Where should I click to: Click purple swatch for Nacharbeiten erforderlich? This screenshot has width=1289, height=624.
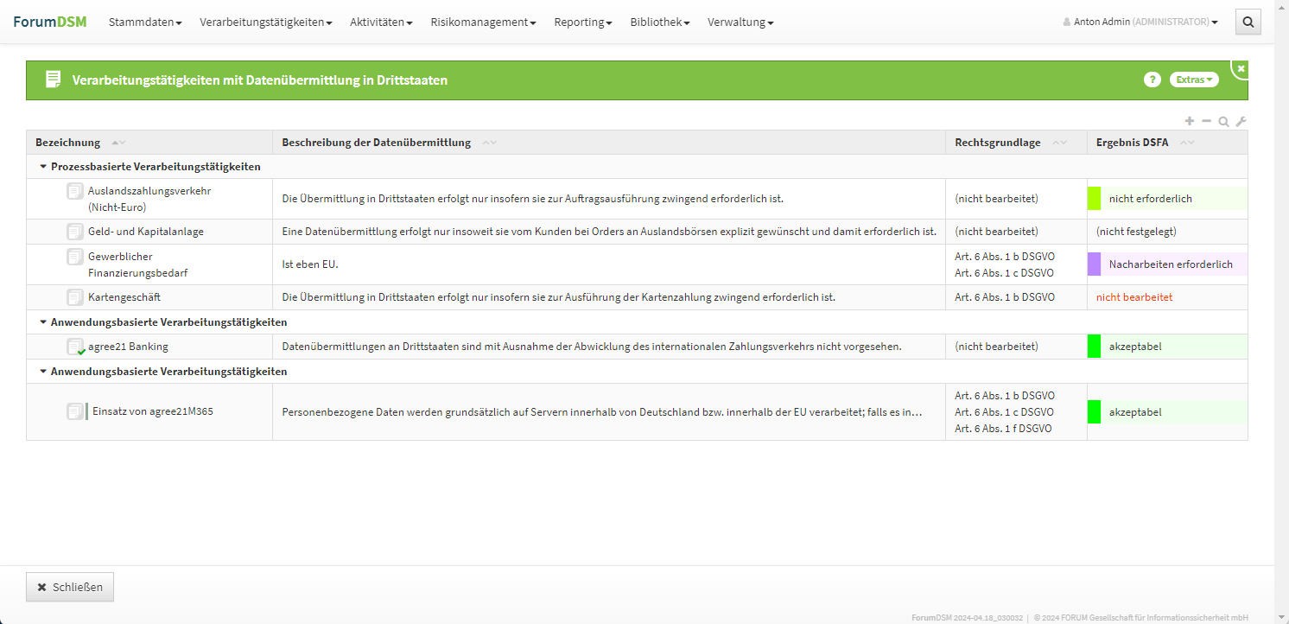point(1094,264)
